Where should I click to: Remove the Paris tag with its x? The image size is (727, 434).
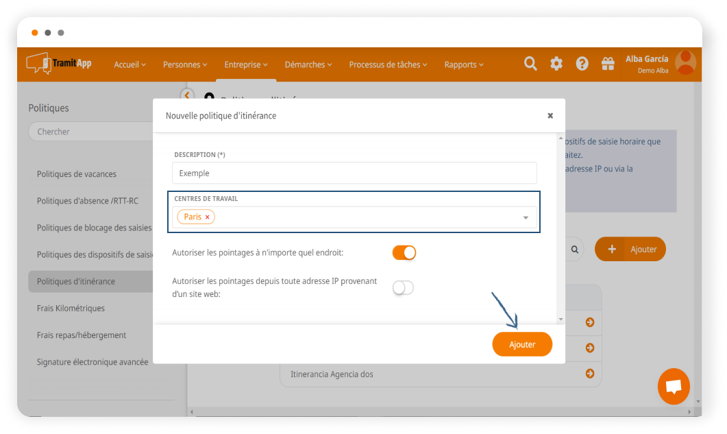click(x=208, y=217)
